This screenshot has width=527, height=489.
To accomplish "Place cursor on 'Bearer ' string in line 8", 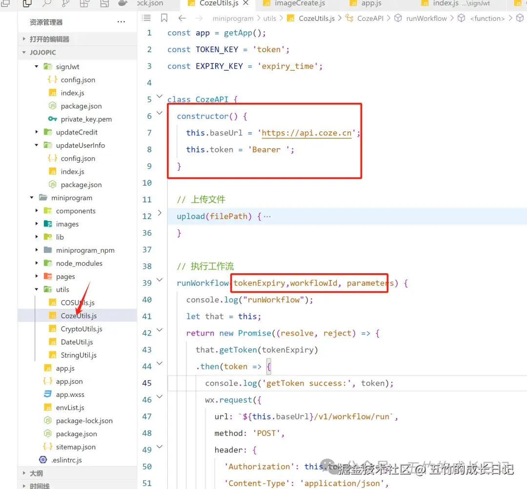I will (268, 150).
